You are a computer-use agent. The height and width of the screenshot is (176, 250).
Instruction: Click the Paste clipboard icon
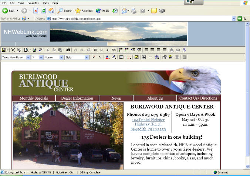(60, 50)
